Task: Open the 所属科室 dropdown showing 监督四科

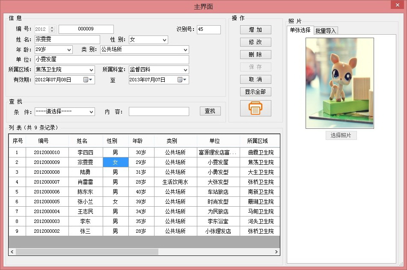Action: click(185, 70)
